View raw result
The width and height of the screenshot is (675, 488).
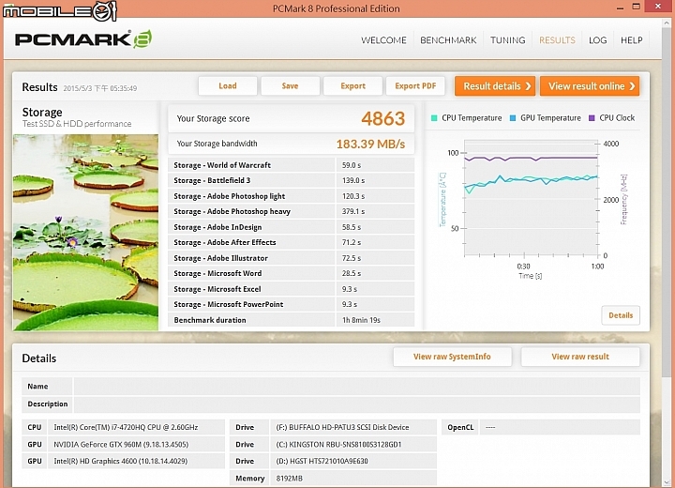pyautogui.click(x=580, y=357)
